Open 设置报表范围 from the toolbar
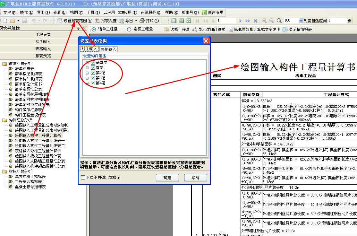357x236 pixels. pyautogui.click(x=75, y=21)
